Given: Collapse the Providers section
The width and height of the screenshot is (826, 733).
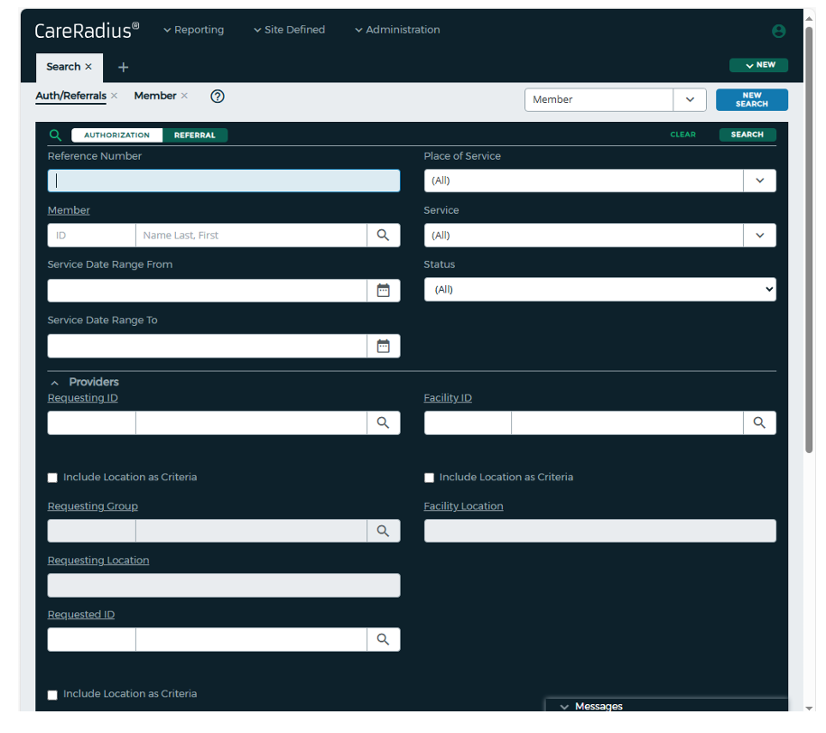Looking at the screenshot, I should pos(55,383).
